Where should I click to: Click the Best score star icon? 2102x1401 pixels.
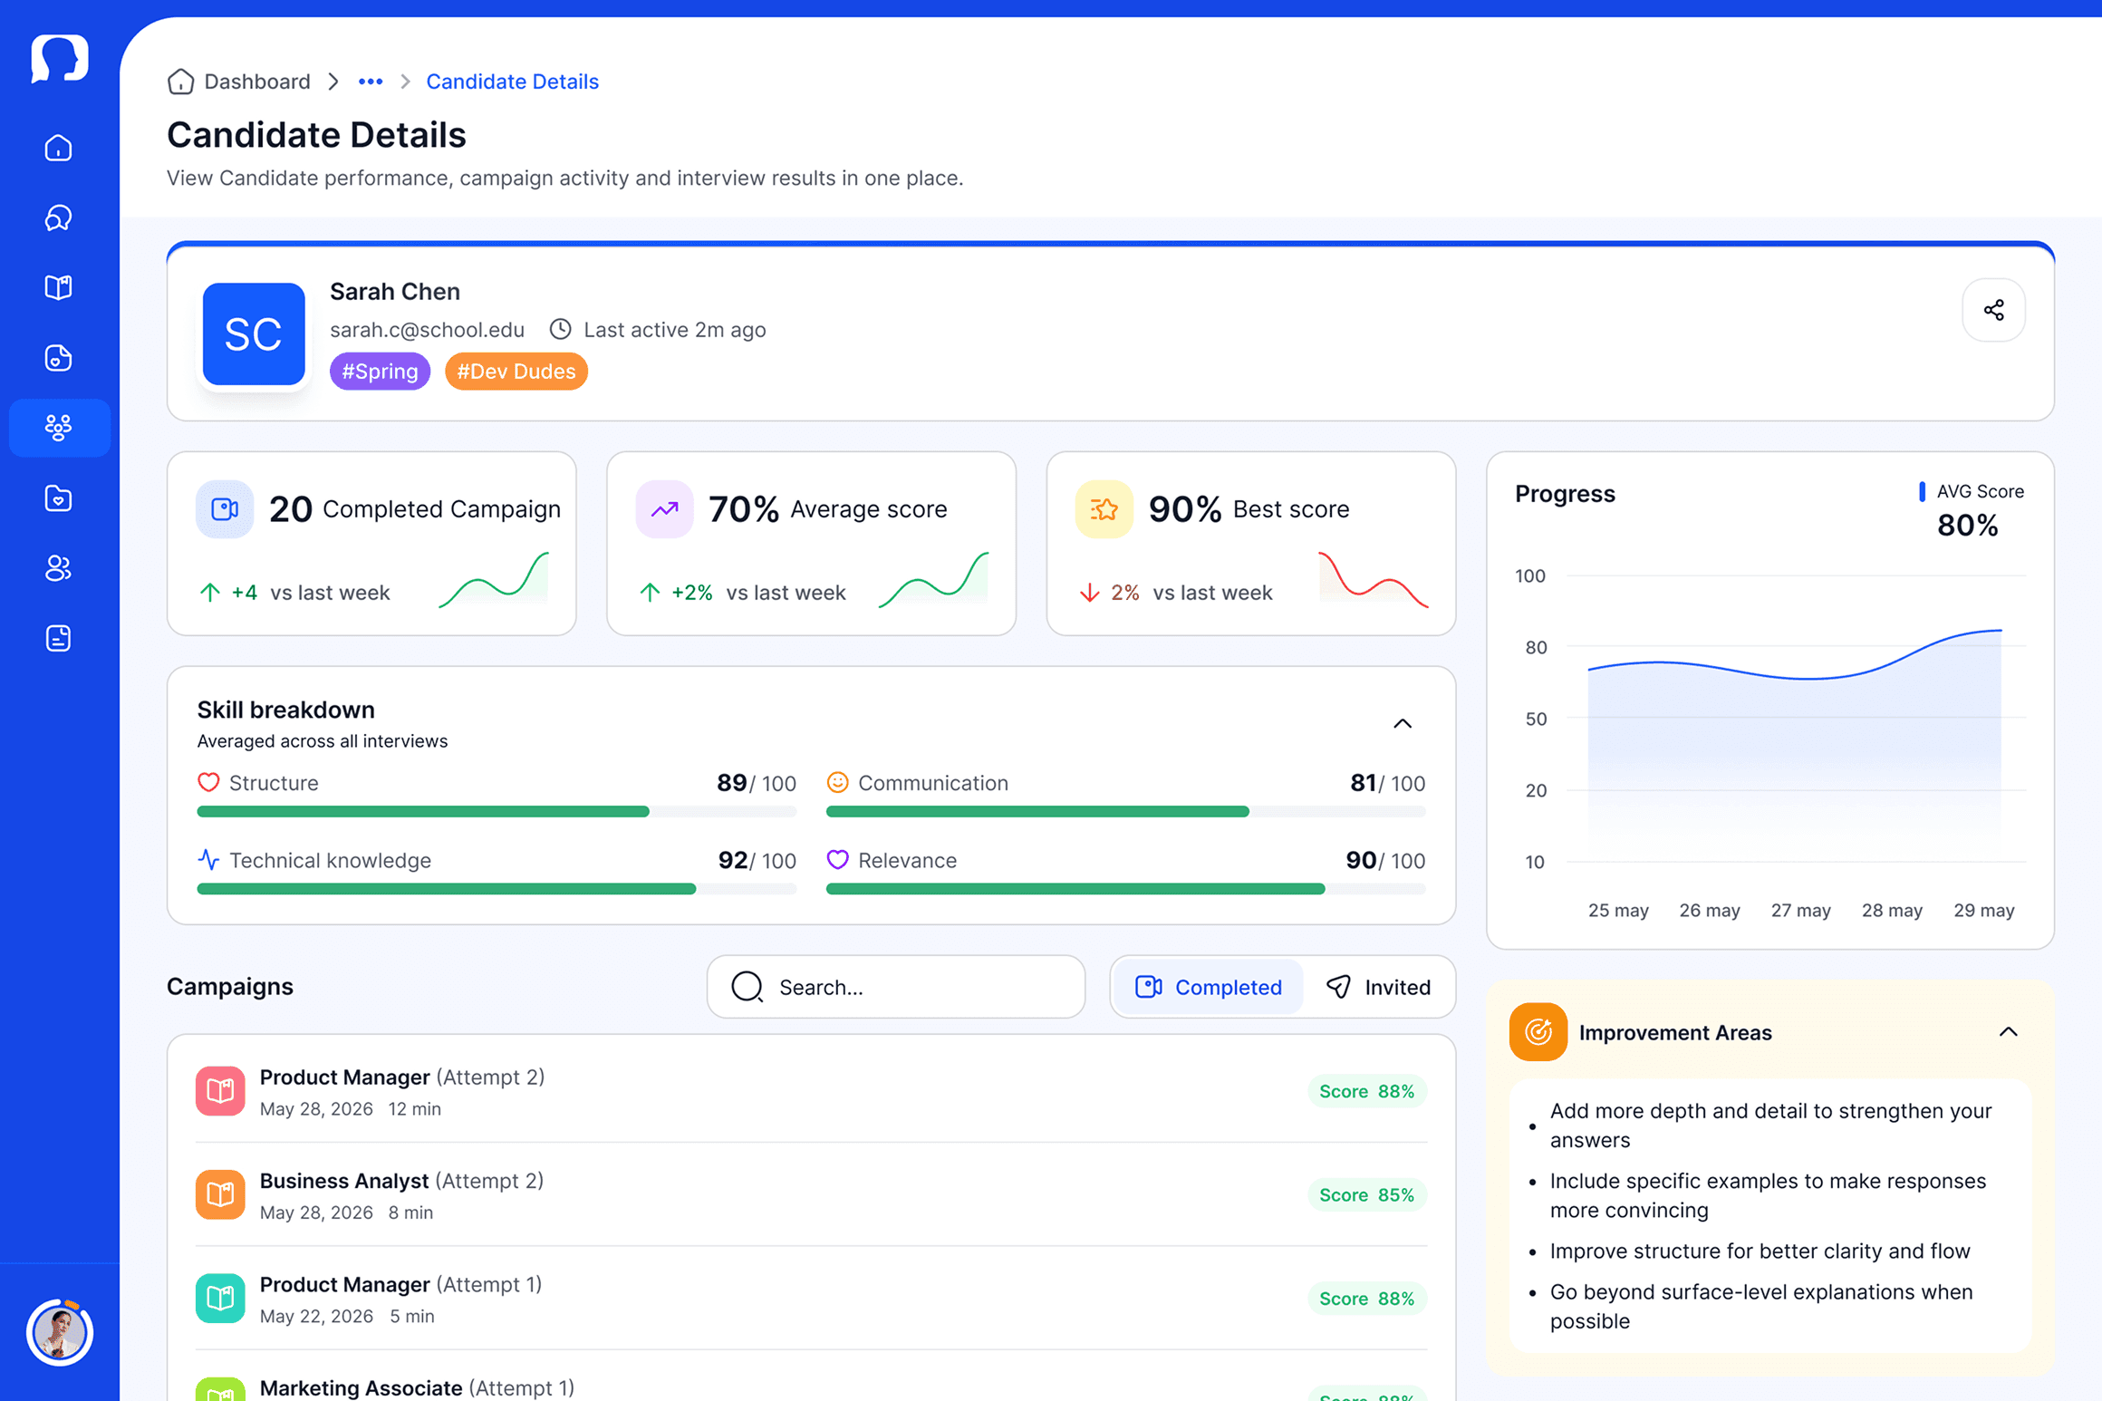pyautogui.click(x=1104, y=509)
